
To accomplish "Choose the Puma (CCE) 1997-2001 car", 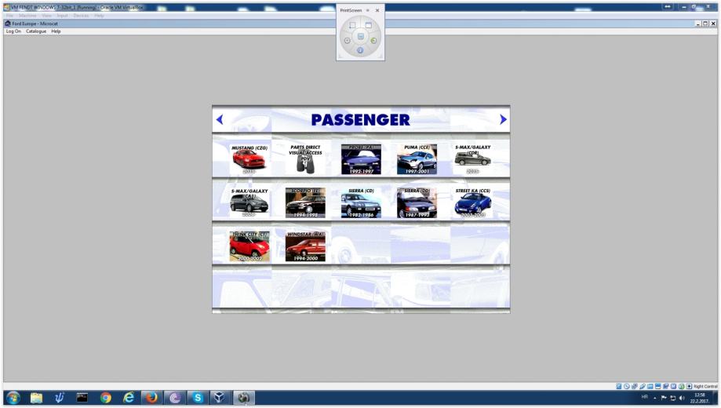I will (x=417, y=159).
